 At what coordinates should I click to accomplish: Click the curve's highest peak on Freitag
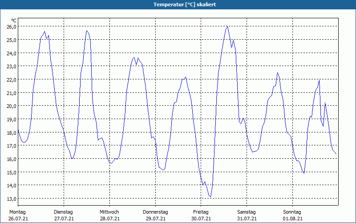(x=227, y=26)
